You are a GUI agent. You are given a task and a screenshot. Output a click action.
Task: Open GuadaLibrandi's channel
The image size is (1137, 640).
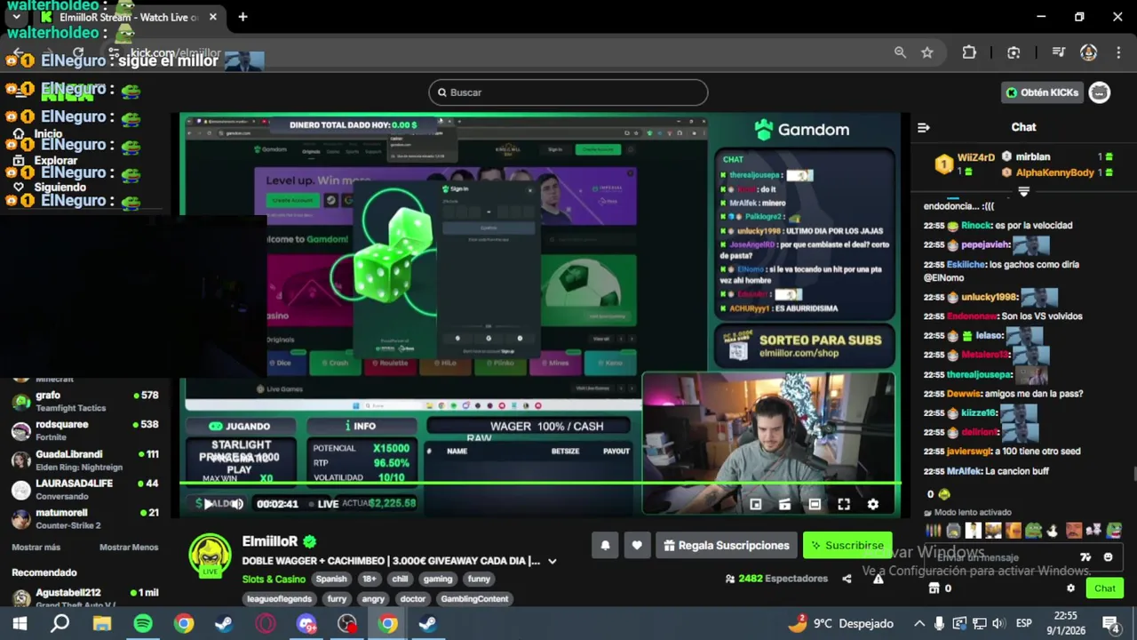[x=84, y=460]
